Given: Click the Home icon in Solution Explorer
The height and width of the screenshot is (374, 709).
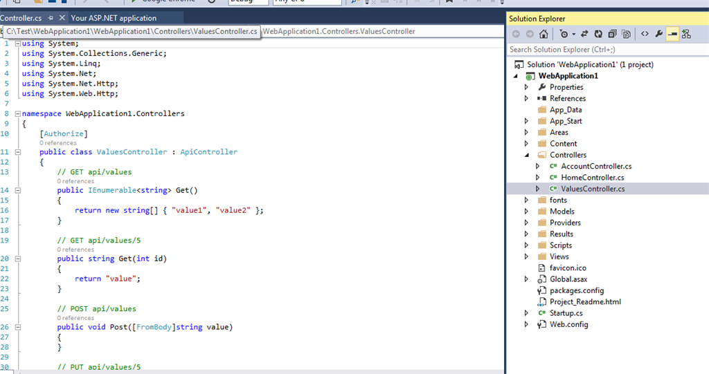Looking at the screenshot, I should coord(544,34).
